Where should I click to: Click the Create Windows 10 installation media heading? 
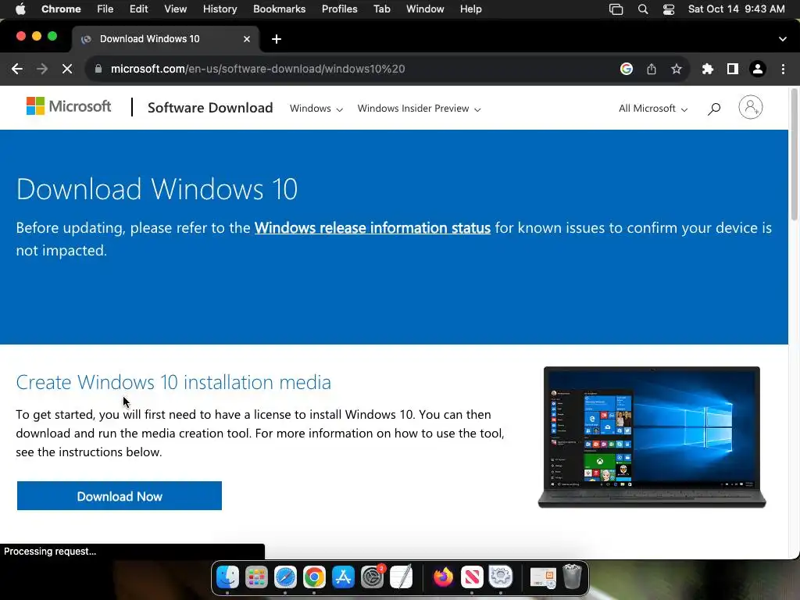[173, 382]
